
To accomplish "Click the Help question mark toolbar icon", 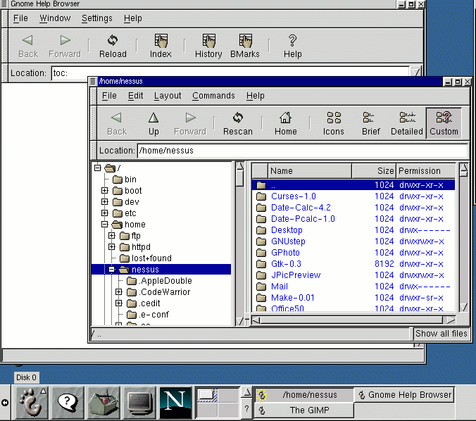I will [x=293, y=46].
